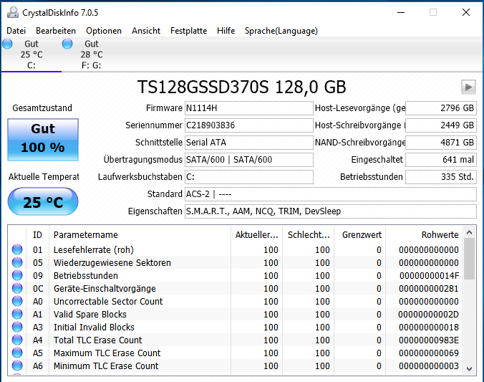Click status orb of Geräte-Einschaltvorgänge row

pyautogui.click(x=17, y=288)
